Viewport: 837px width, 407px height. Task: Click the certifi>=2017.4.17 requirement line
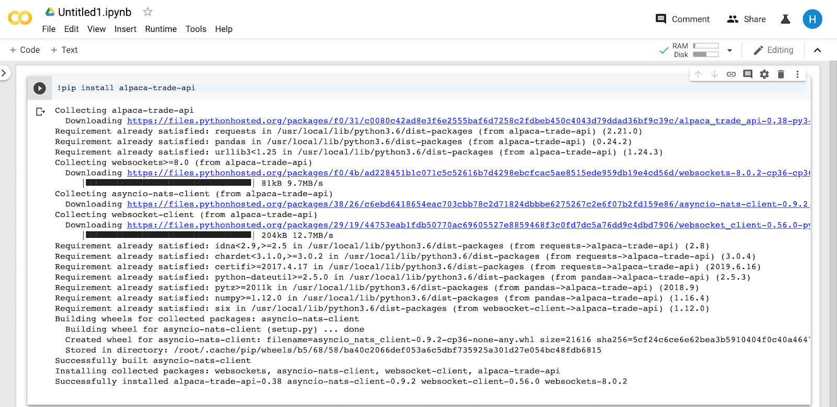click(408, 267)
